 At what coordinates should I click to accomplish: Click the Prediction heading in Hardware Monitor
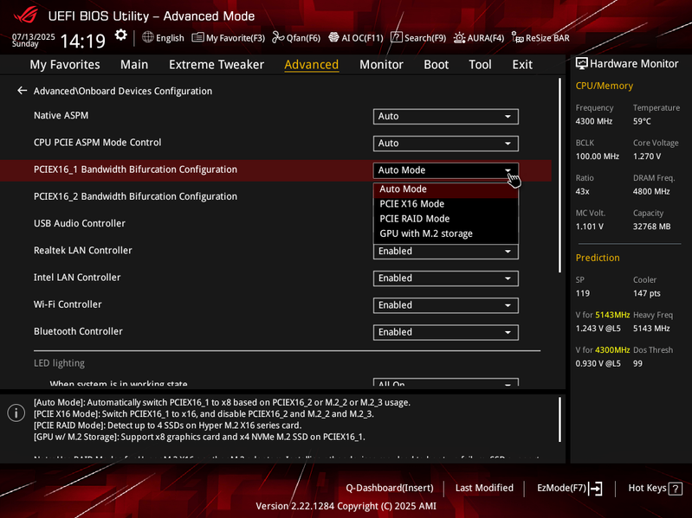coord(598,258)
